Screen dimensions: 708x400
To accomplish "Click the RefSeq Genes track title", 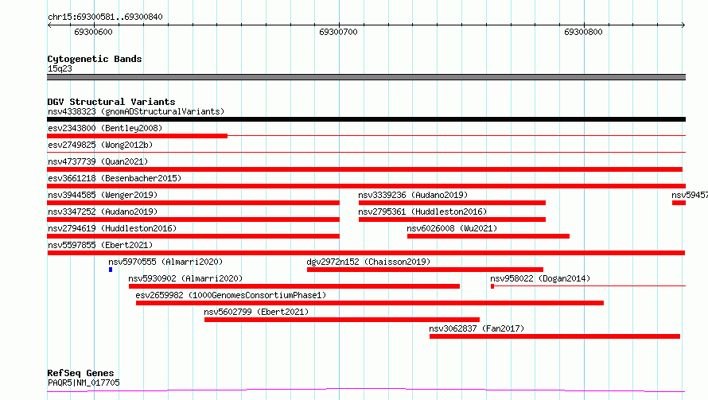I will click(x=80, y=373).
